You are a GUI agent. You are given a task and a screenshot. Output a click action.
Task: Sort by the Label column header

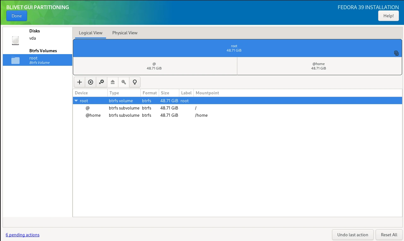pyautogui.click(x=187, y=93)
